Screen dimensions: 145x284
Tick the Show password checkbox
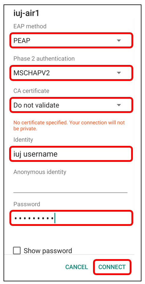click(x=17, y=251)
